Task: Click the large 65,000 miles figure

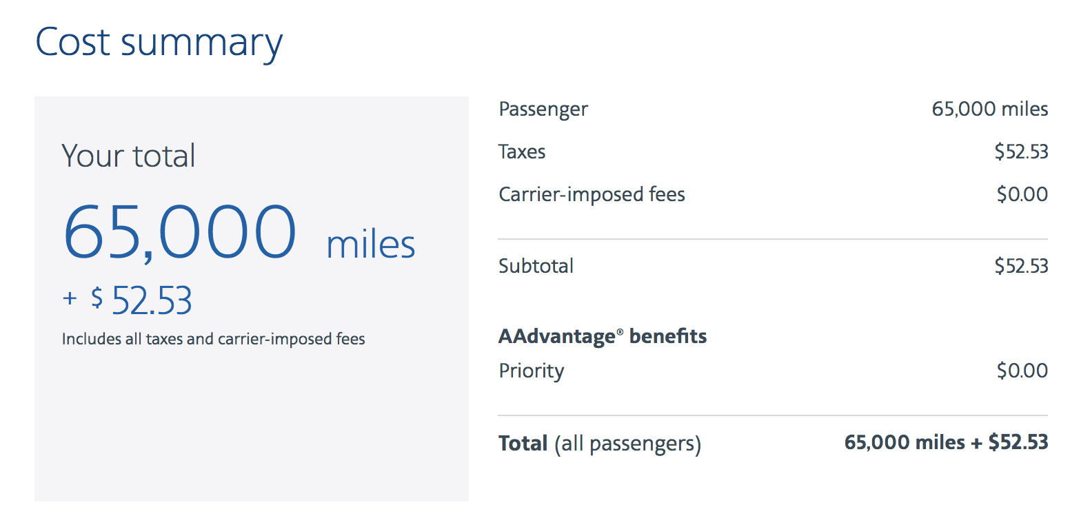Action: [x=239, y=232]
